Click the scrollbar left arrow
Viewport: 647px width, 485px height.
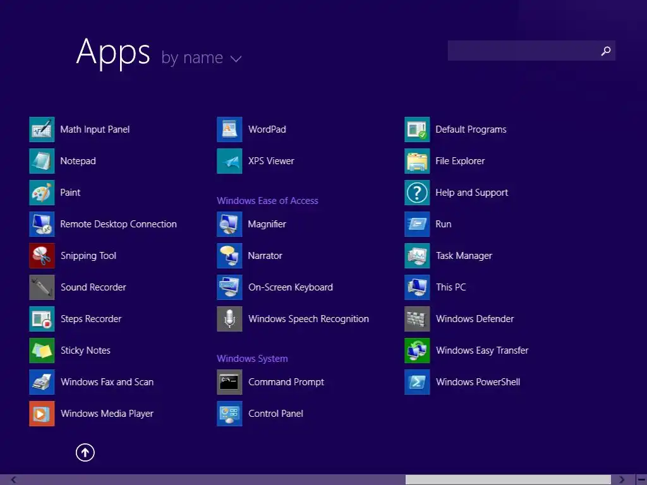(14, 480)
